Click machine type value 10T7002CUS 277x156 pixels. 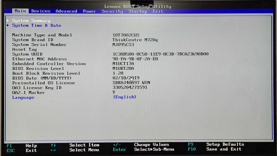pyautogui.click(x=126, y=35)
